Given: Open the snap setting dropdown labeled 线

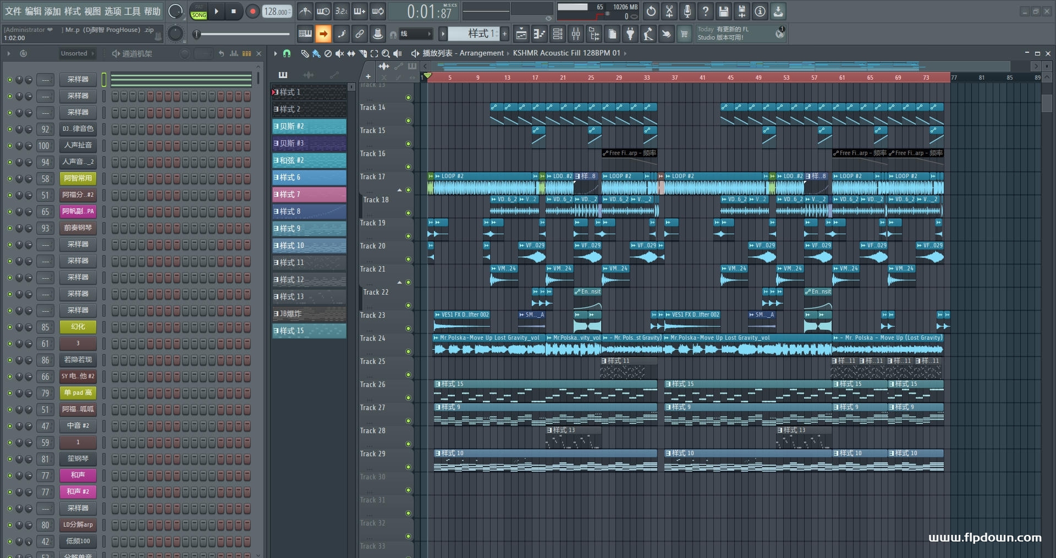Looking at the screenshot, I should point(415,34).
